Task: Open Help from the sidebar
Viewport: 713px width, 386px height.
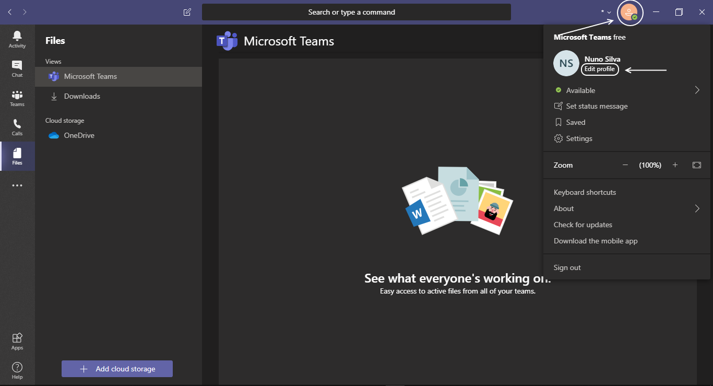Action: click(x=17, y=369)
